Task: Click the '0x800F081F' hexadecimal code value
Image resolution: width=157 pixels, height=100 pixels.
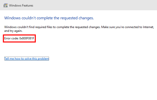Action: 27,38
